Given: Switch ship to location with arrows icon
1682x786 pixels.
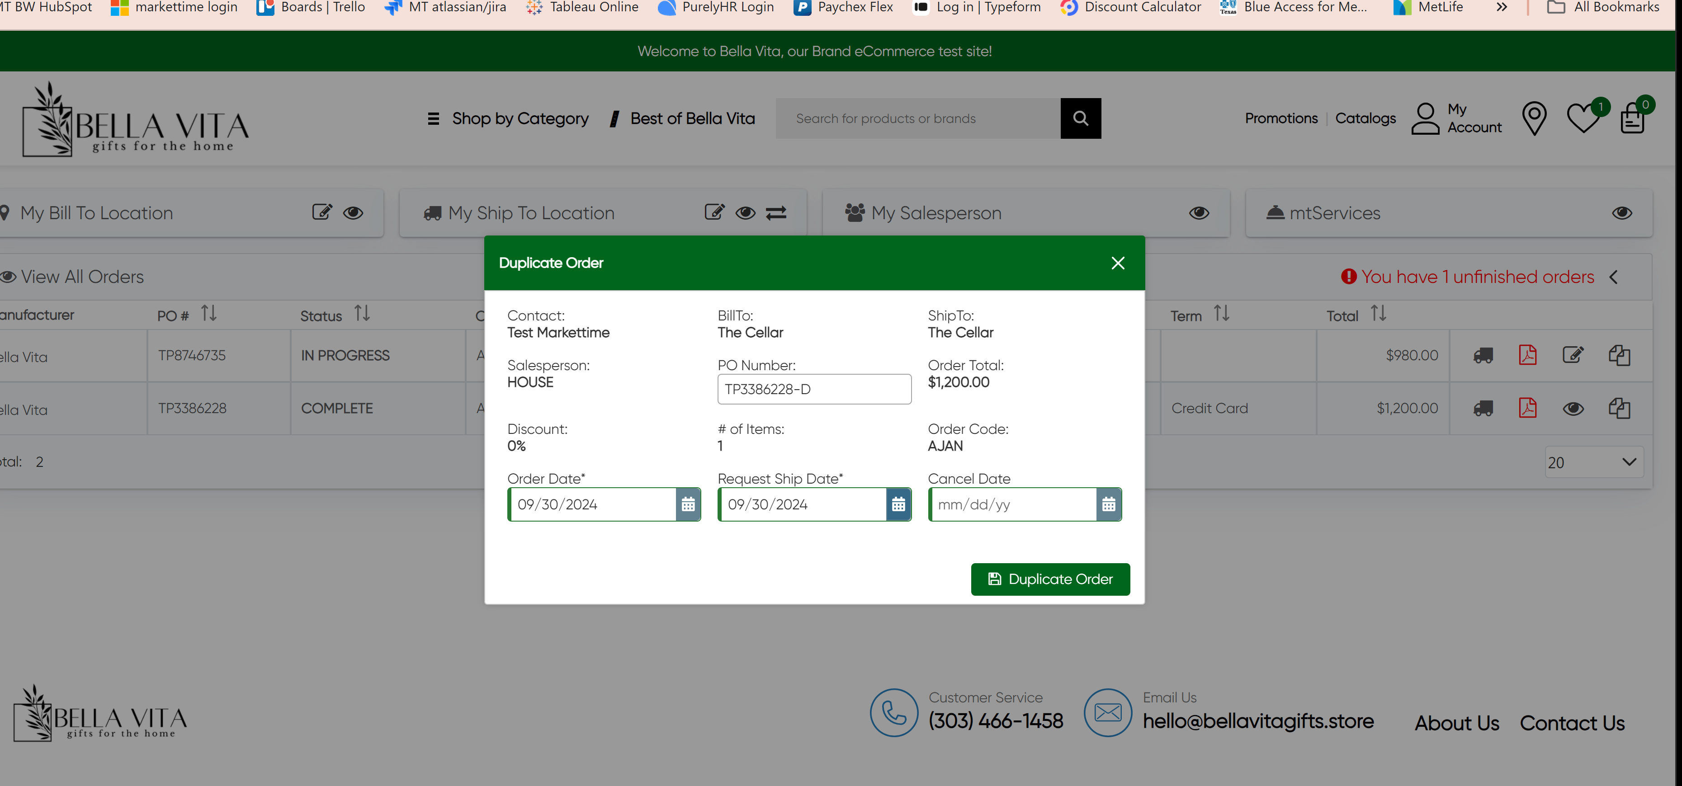Looking at the screenshot, I should click(x=776, y=213).
